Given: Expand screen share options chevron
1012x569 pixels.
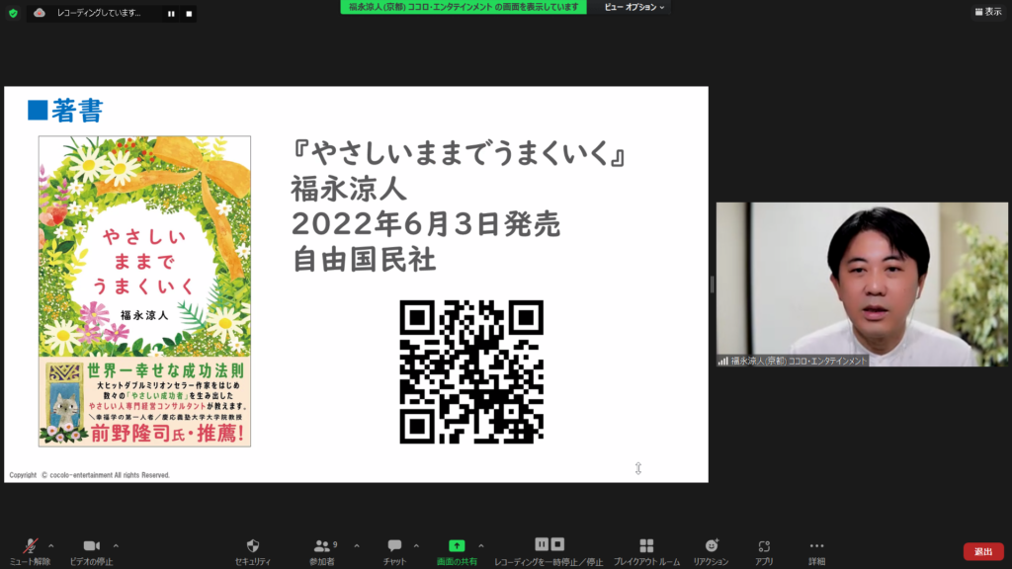Looking at the screenshot, I should [x=481, y=545].
